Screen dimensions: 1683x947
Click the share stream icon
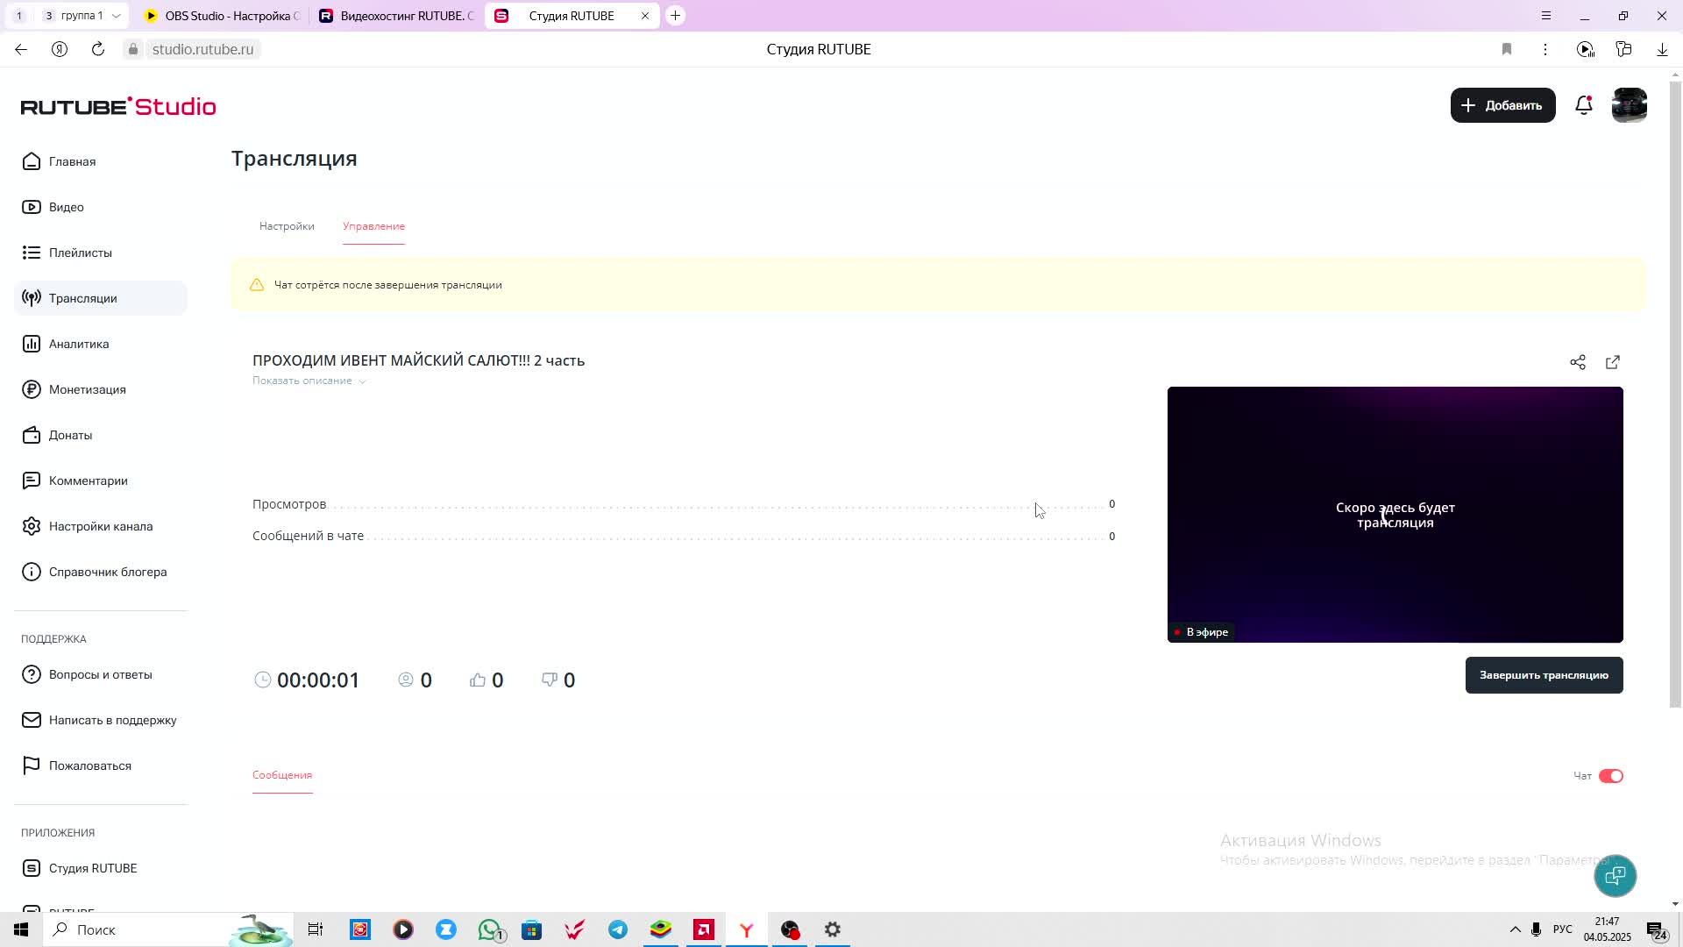coord(1578,362)
